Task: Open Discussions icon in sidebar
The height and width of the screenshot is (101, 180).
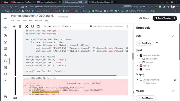Action: pos(5,67)
